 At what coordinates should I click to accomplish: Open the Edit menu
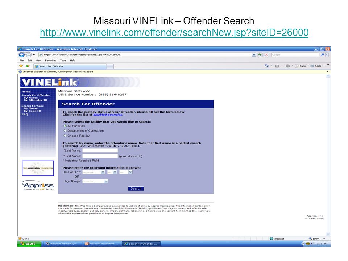coord(29,61)
